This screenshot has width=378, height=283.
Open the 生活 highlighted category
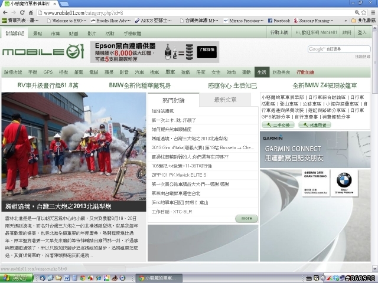pyautogui.click(x=262, y=72)
